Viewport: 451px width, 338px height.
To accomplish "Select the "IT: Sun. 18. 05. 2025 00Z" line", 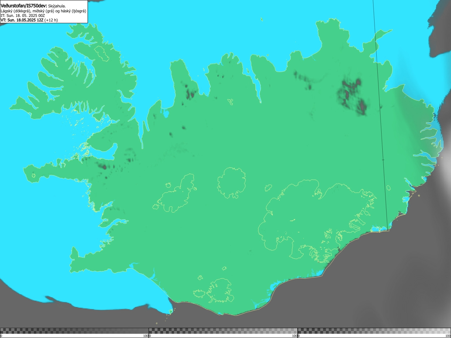I will coord(23,15).
